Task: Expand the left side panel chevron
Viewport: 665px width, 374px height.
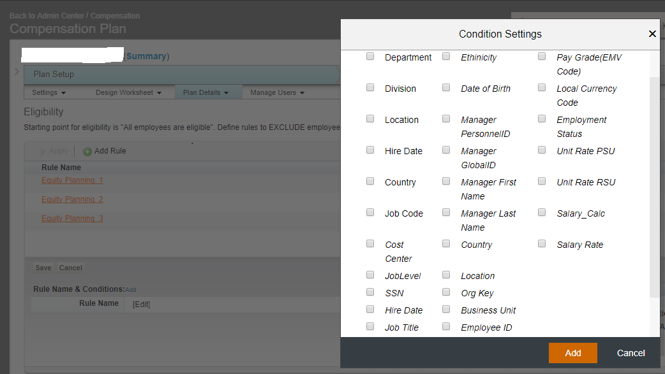Action: point(17,72)
